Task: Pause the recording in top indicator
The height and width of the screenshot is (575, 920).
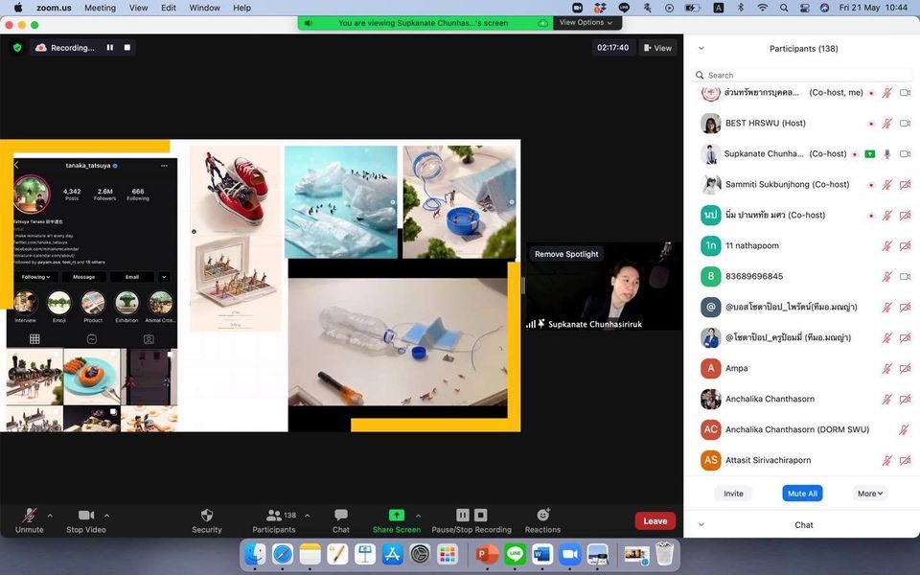Action: click(110, 48)
